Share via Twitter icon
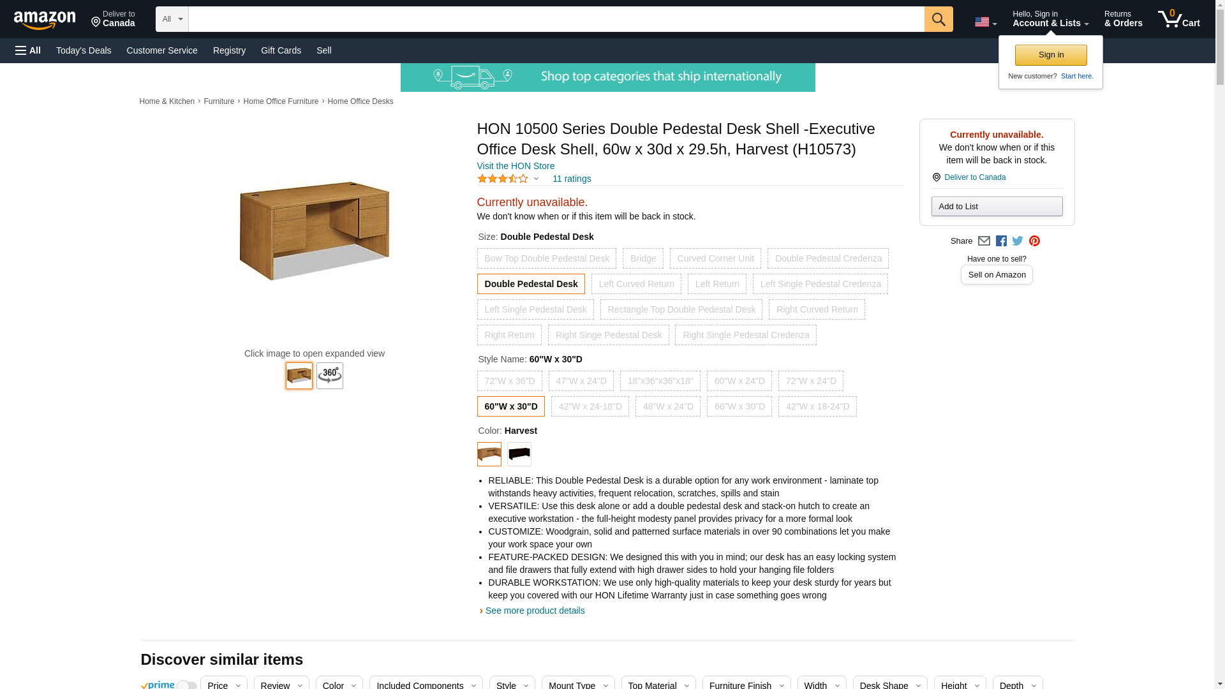Image resolution: width=1225 pixels, height=689 pixels. pyautogui.click(x=1018, y=241)
